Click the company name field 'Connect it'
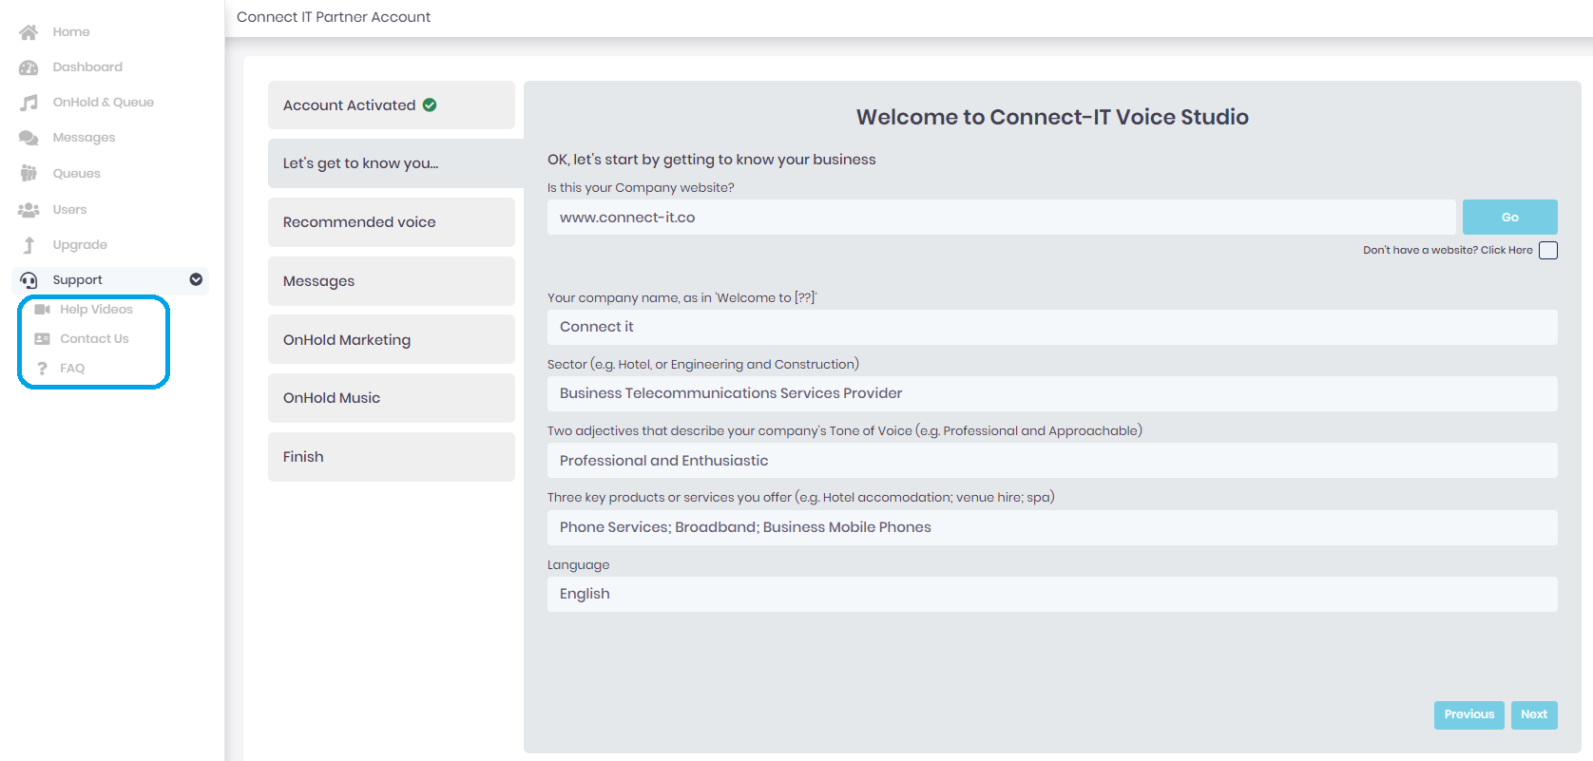The height and width of the screenshot is (761, 1593). click(x=1052, y=327)
